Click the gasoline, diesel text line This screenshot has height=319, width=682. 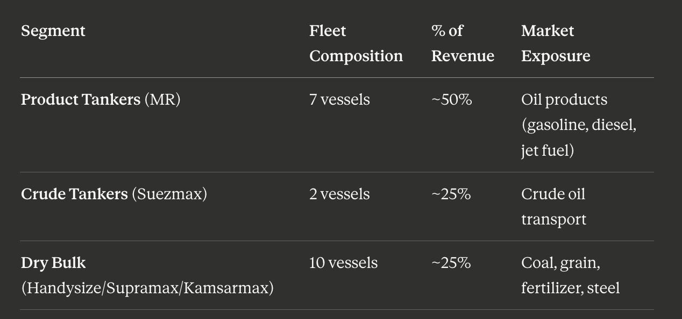(x=579, y=125)
